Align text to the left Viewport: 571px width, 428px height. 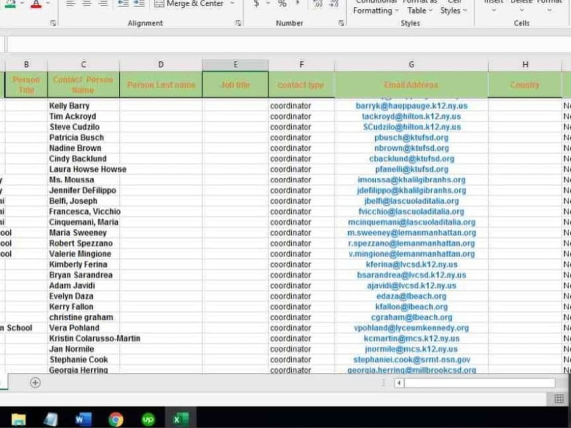[x=70, y=3]
